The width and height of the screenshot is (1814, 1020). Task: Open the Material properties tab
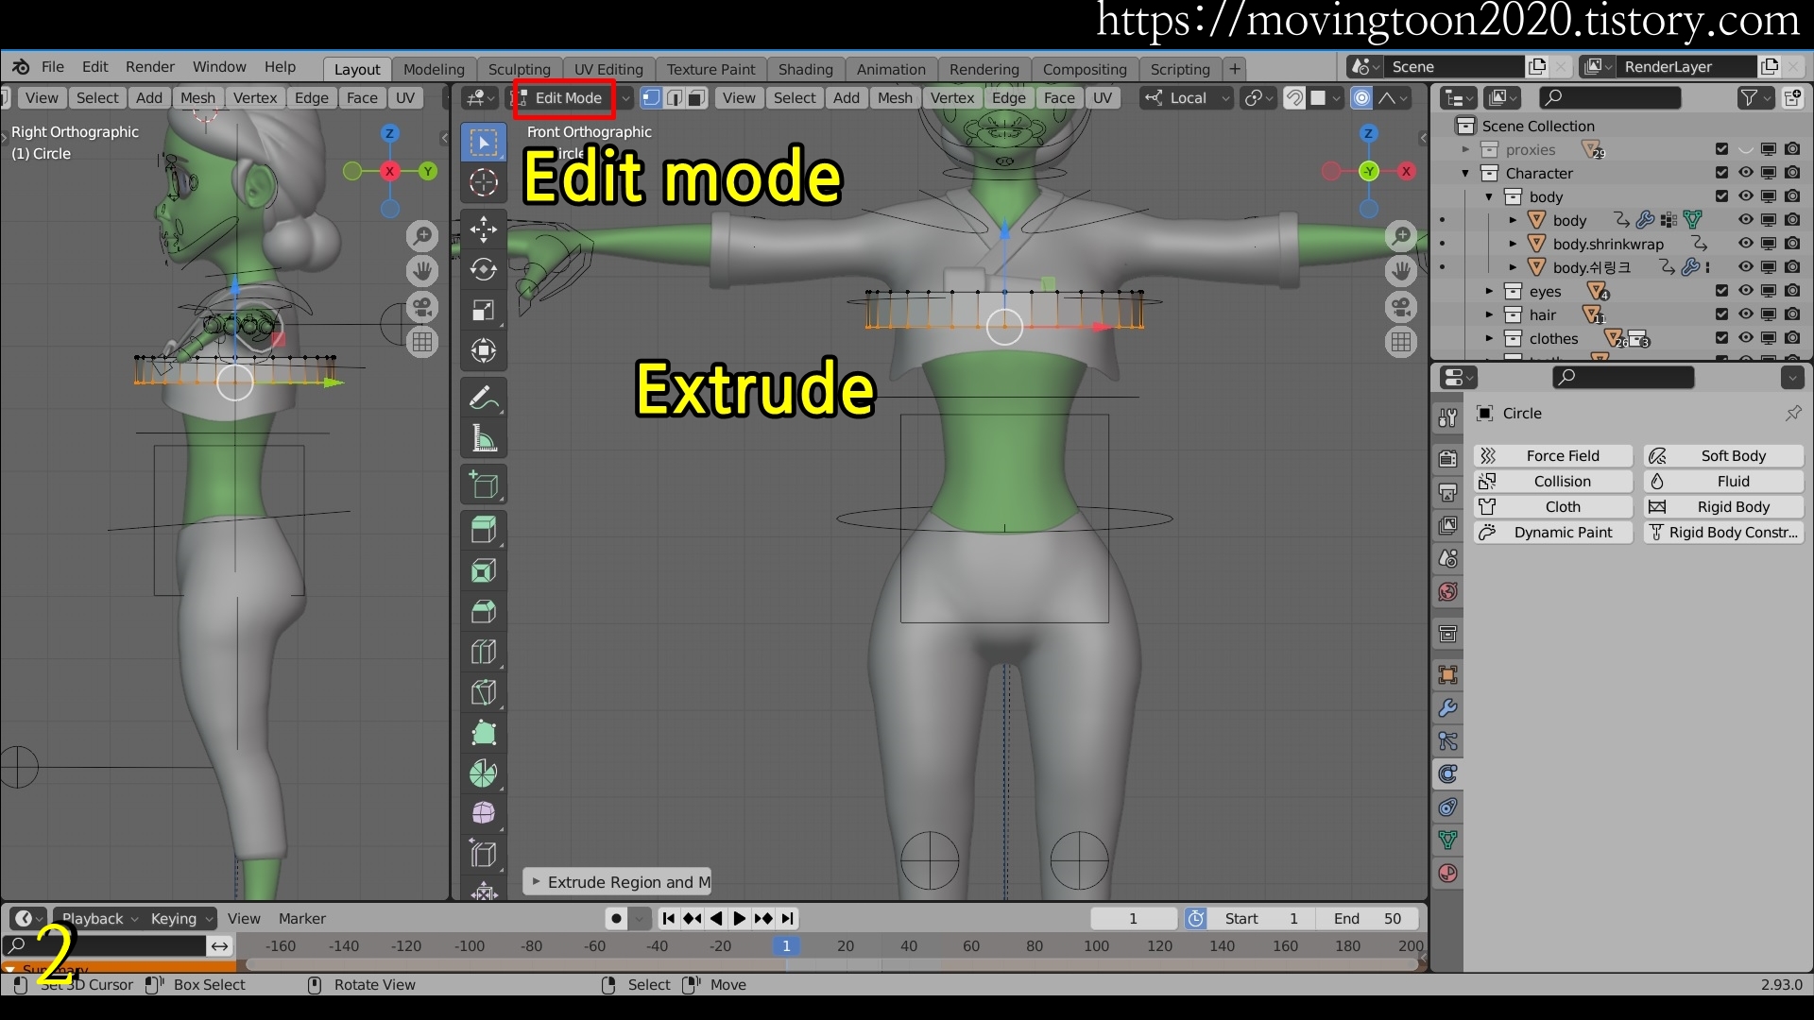[x=1447, y=873]
